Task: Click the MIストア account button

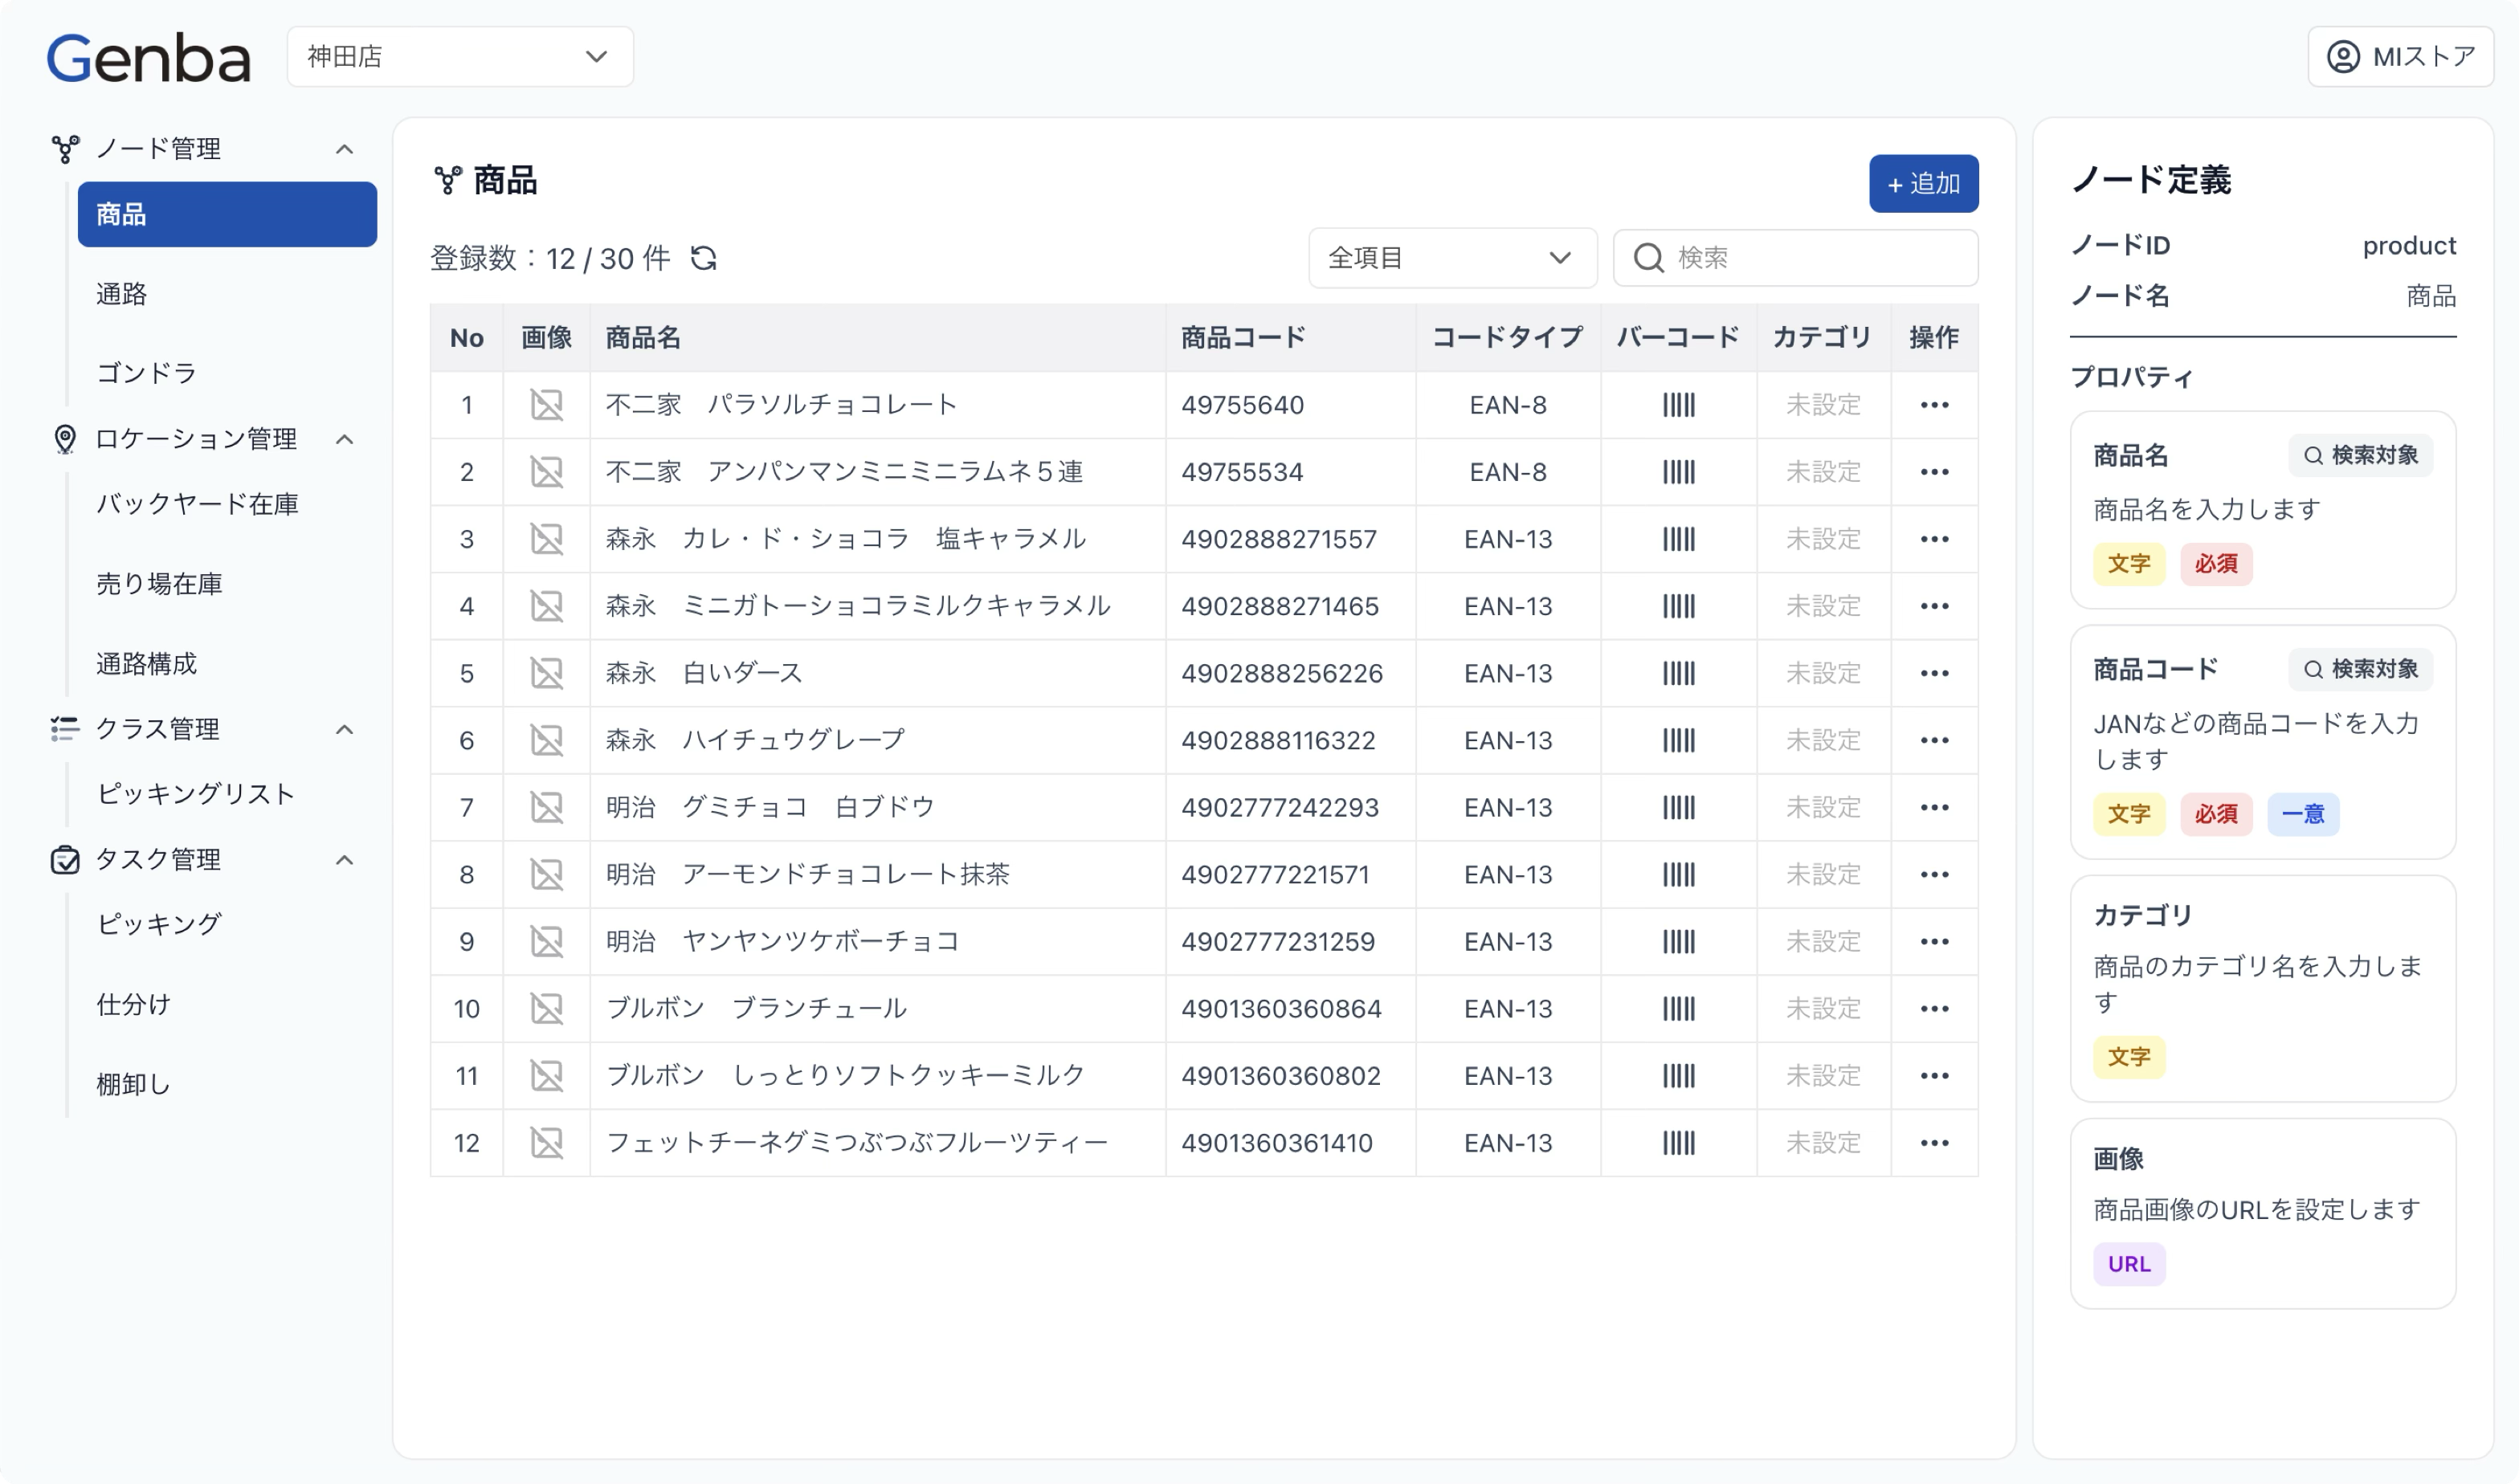Action: [x=2400, y=57]
